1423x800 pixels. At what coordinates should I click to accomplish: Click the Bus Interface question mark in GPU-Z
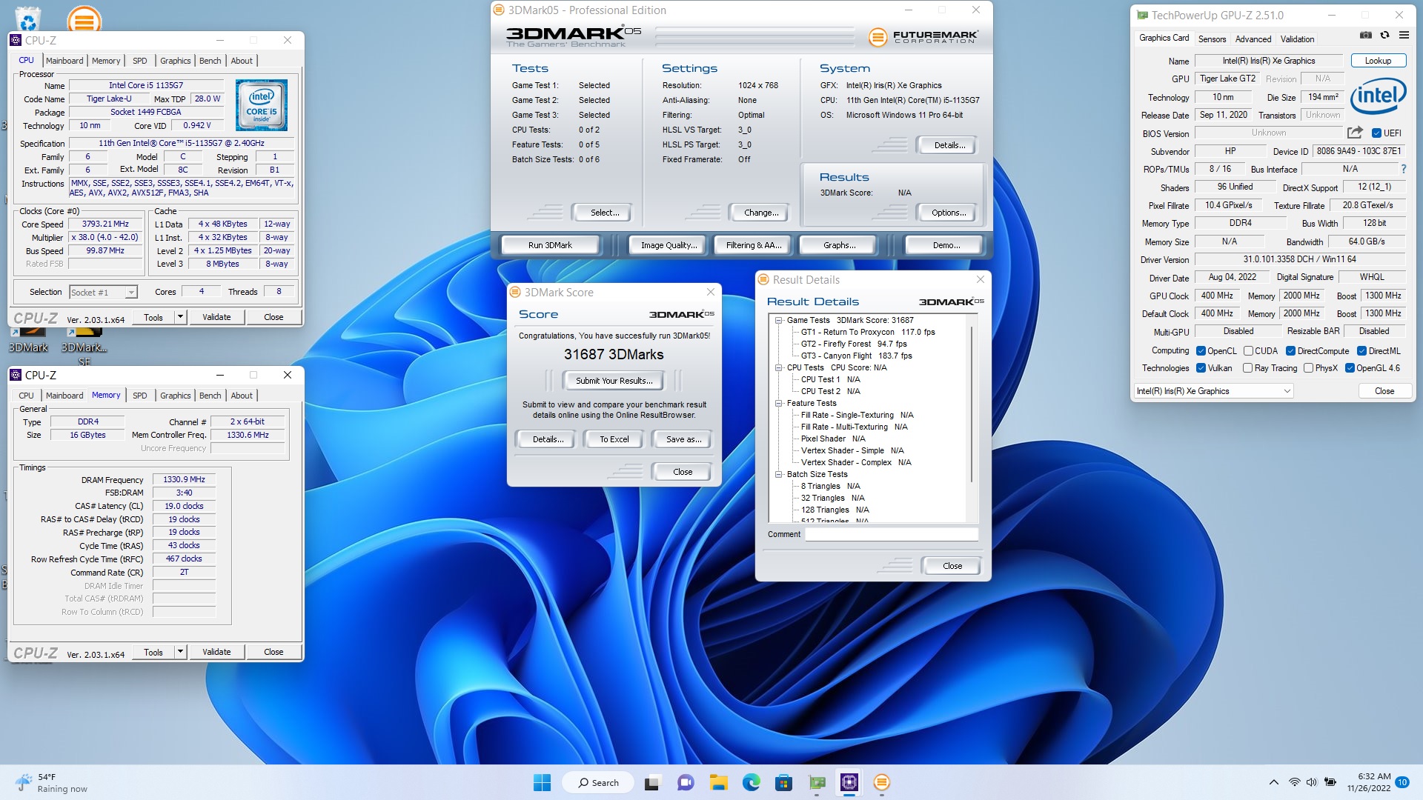pyautogui.click(x=1403, y=169)
